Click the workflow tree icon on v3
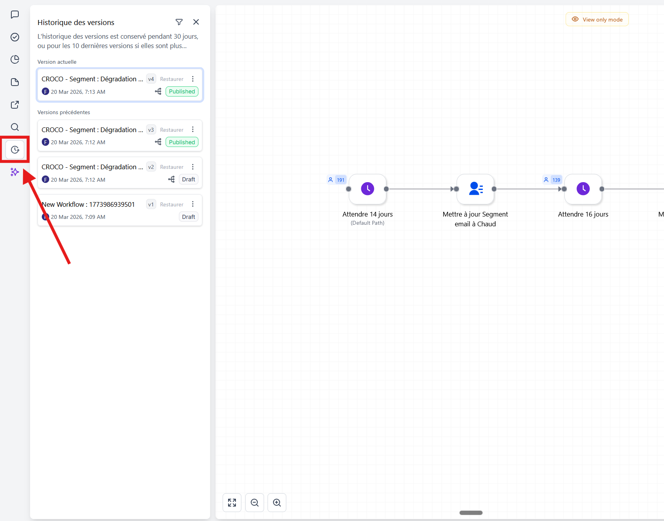The height and width of the screenshot is (521, 664). tap(158, 142)
